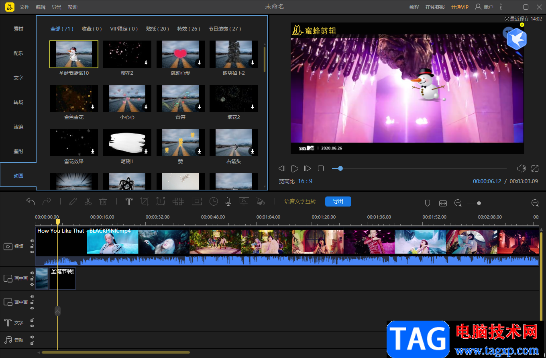Add text with the T toolbar icon

pos(129,201)
